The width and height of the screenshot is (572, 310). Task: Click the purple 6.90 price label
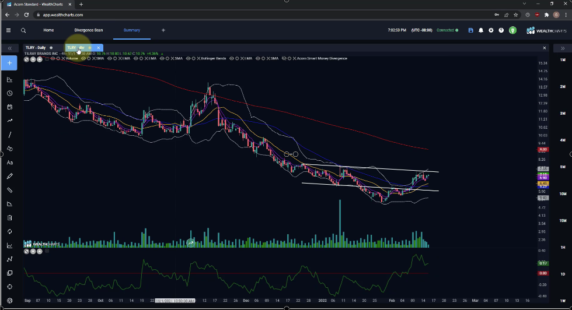coord(543,178)
